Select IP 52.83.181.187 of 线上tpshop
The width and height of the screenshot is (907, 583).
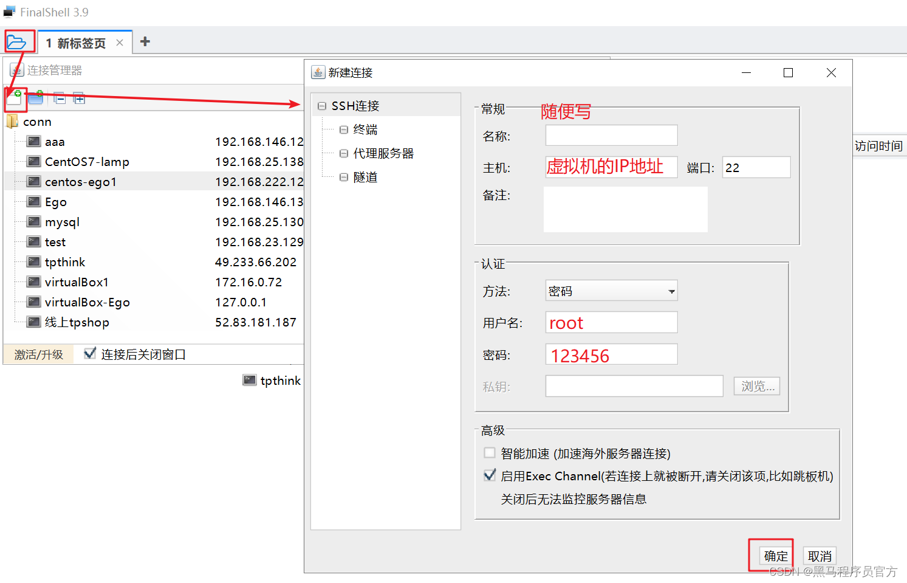click(x=256, y=322)
